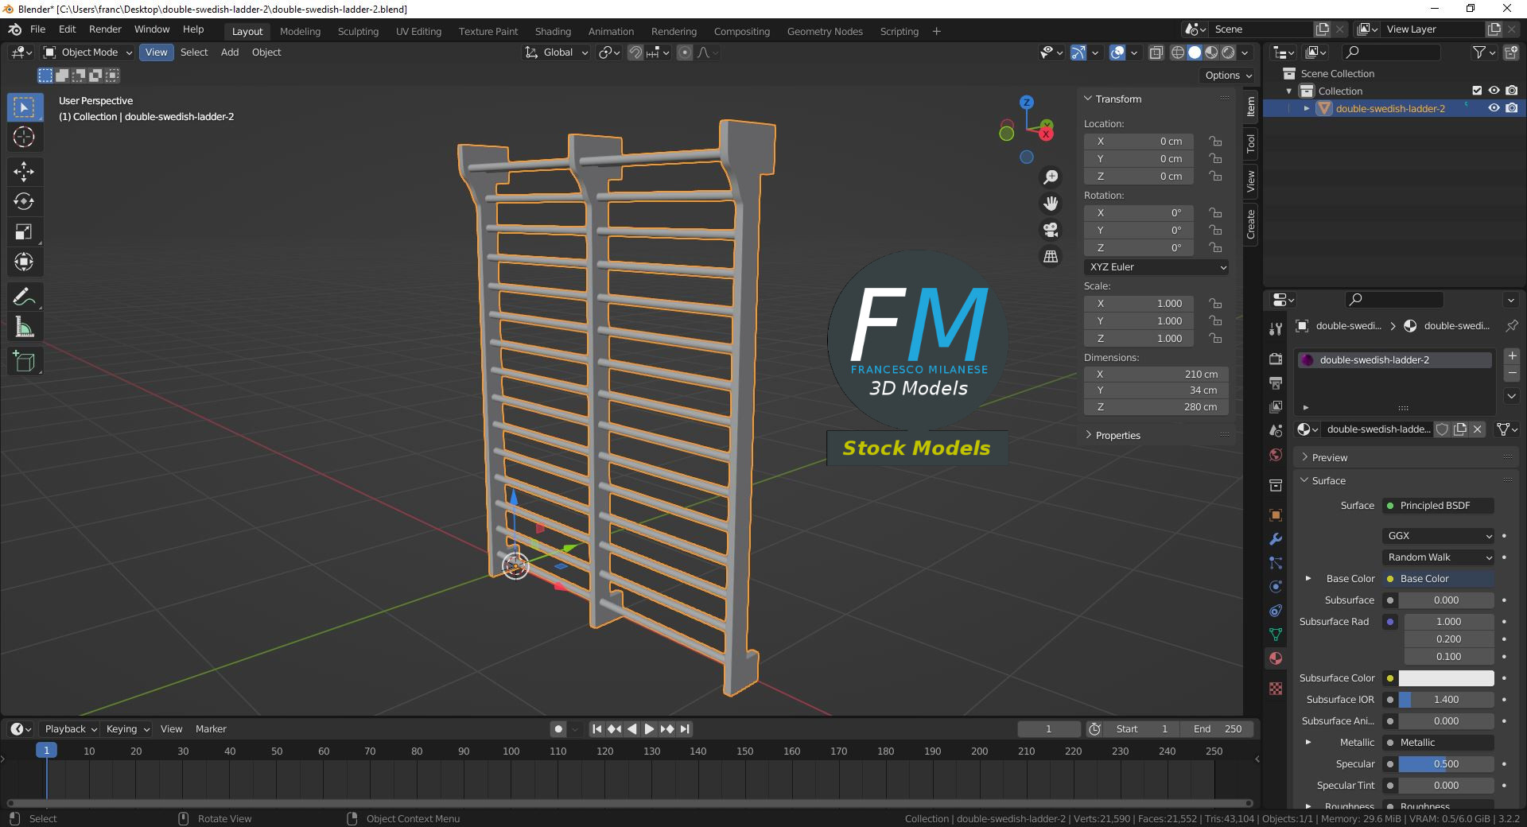The image size is (1527, 827).
Task: Open the Tool properties tab icon
Action: [x=1276, y=328]
